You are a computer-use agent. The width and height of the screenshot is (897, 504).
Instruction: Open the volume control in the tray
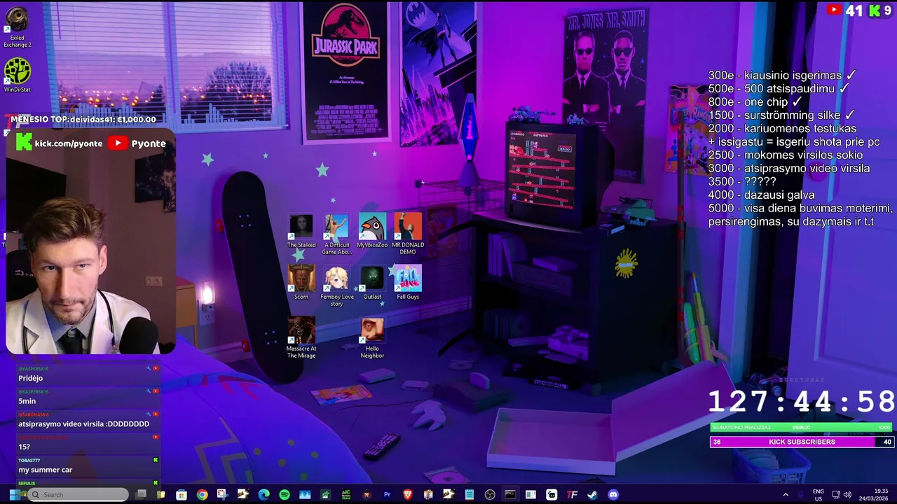(847, 495)
